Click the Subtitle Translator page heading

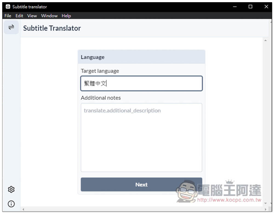click(52, 28)
